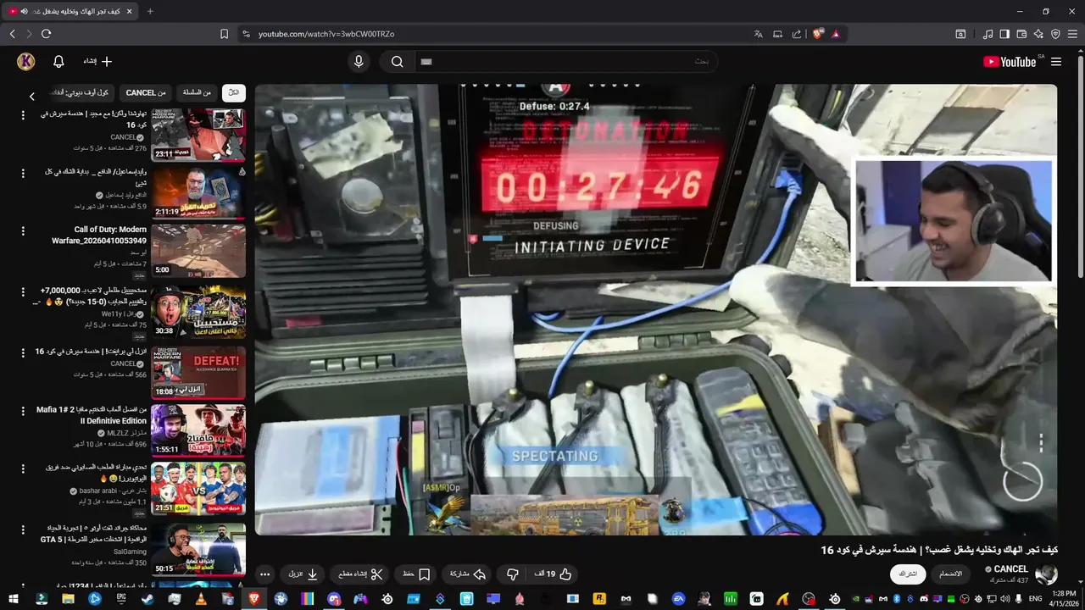Viewport: 1085px width, 610px height.
Task: Open options menu for GTA 5 video
Action: click(x=23, y=529)
